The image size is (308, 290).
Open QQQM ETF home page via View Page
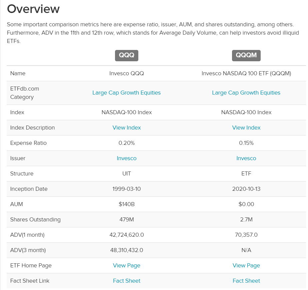pos(246,265)
